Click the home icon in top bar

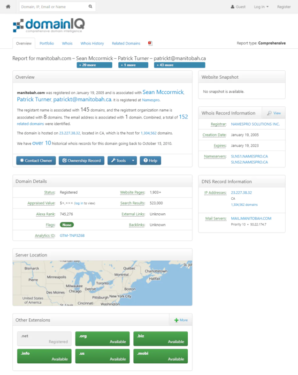click(x=8, y=7)
